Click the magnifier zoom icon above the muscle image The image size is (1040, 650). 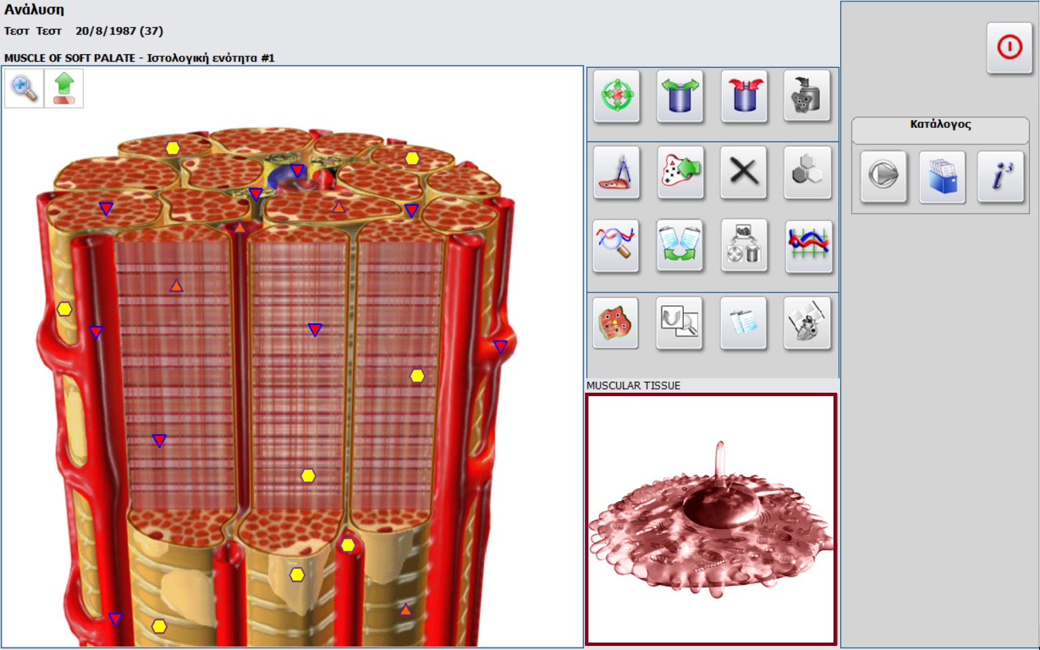click(24, 88)
